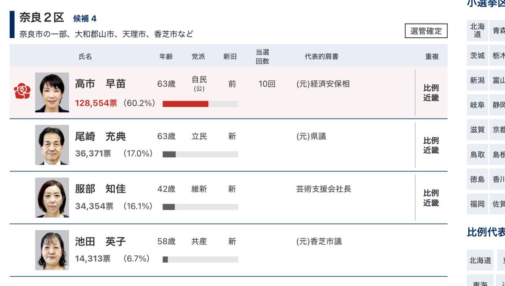The width and height of the screenshot is (505, 286).
Task: Open the 福岡 prefecture button
Action: [x=477, y=204]
